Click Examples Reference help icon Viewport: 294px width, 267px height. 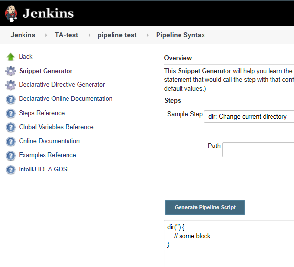[11, 156]
